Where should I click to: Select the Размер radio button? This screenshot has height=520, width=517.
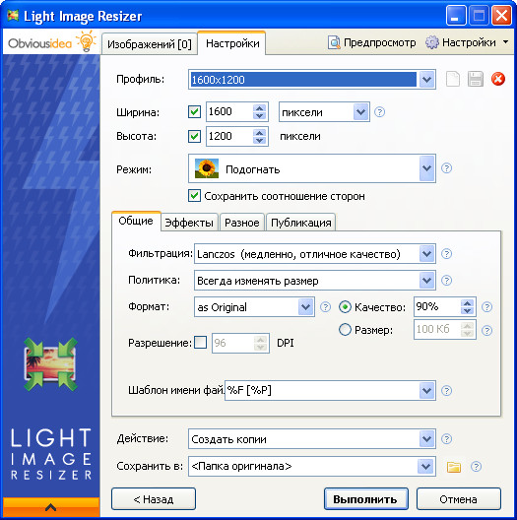(x=345, y=330)
